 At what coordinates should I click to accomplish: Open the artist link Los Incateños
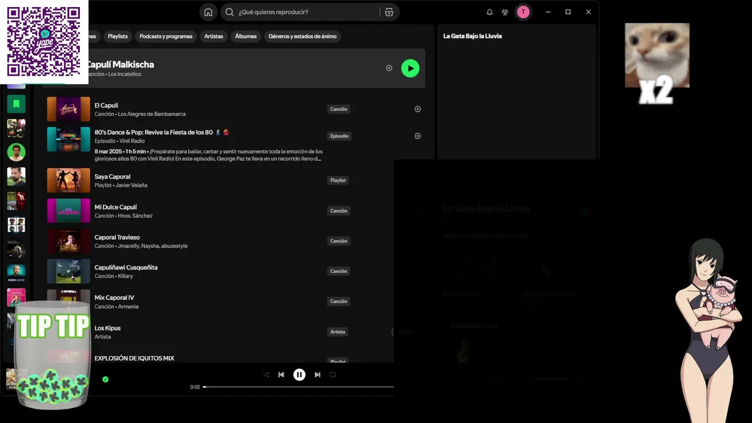pyautogui.click(x=125, y=74)
